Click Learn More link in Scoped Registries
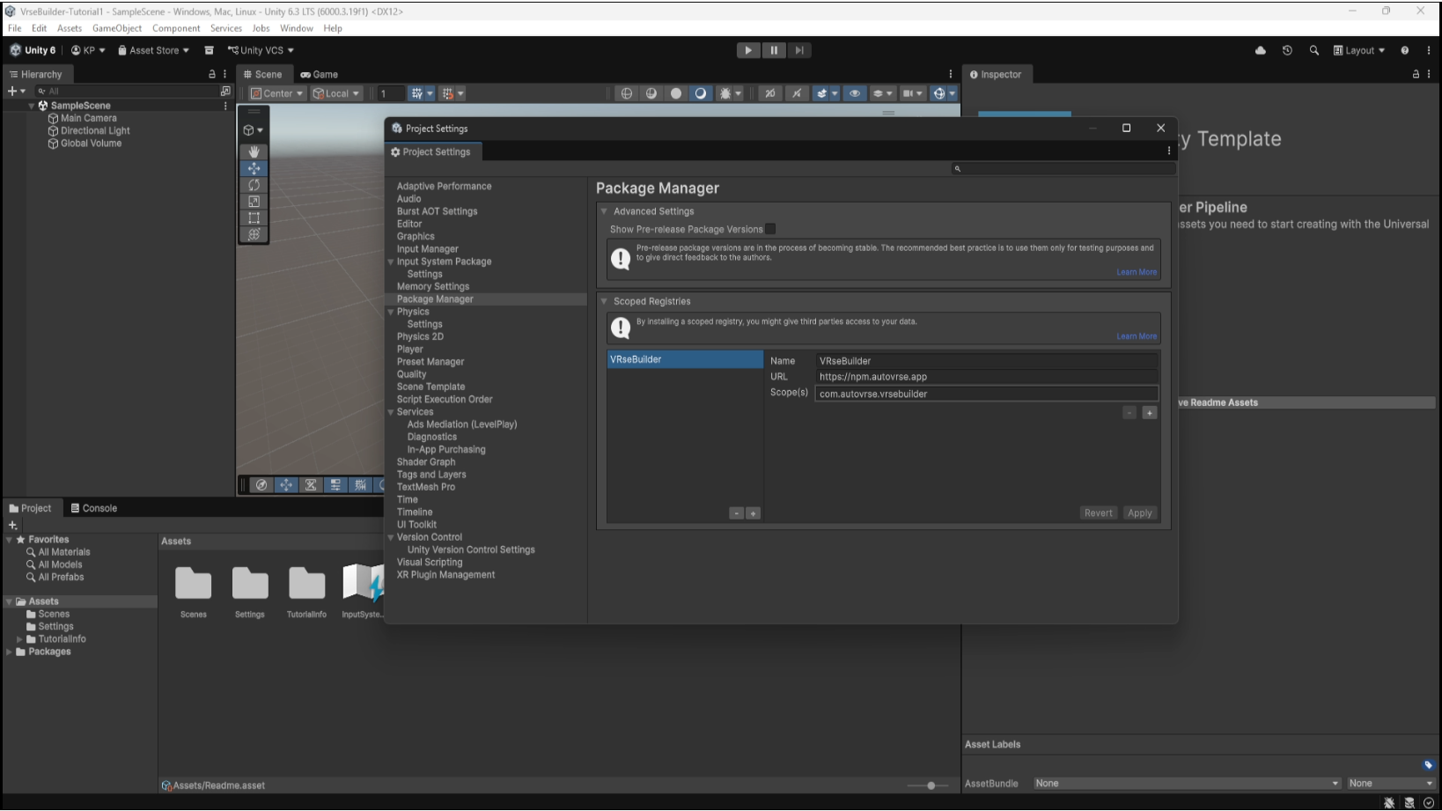 [x=1137, y=336]
